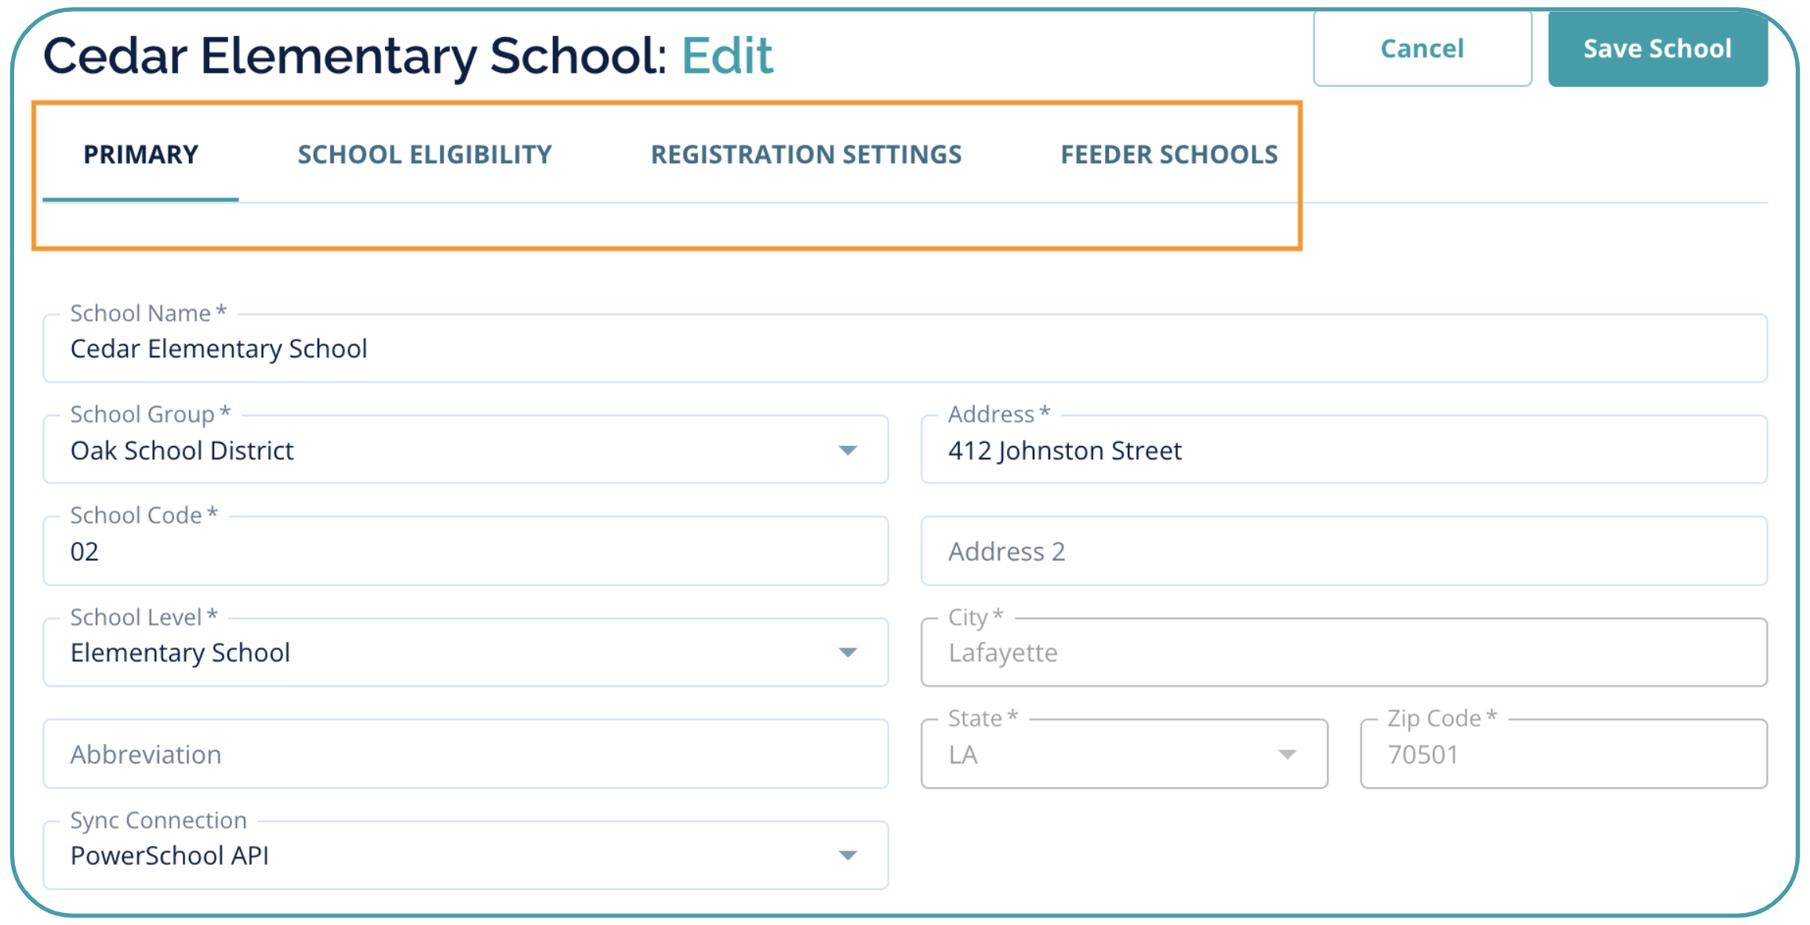
Task: Expand the School Level dropdown arrow
Action: coord(848,652)
